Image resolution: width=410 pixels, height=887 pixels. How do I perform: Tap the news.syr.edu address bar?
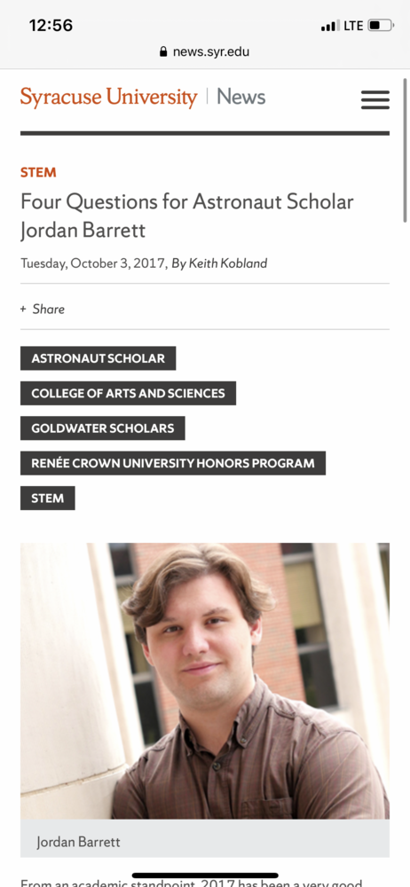205,52
